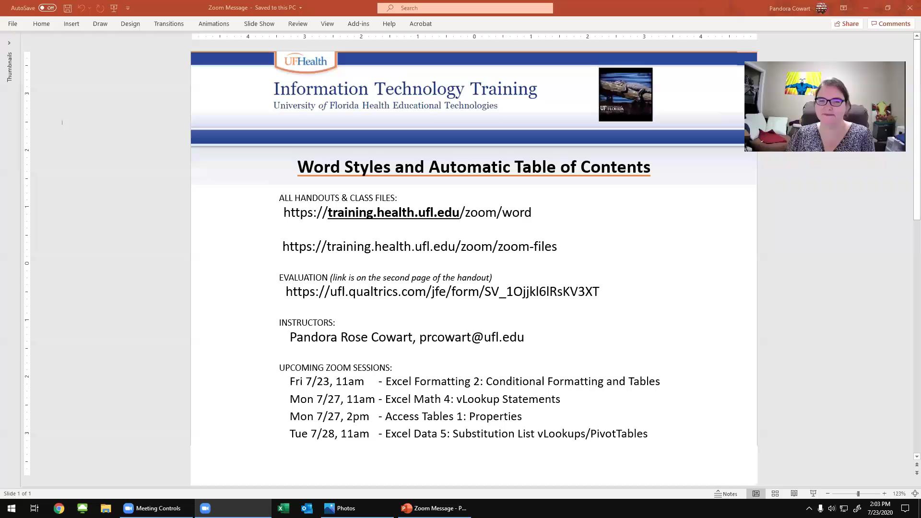Click the Share button
Image resolution: width=921 pixels, height=518 pixels.
tap(847, 24)
